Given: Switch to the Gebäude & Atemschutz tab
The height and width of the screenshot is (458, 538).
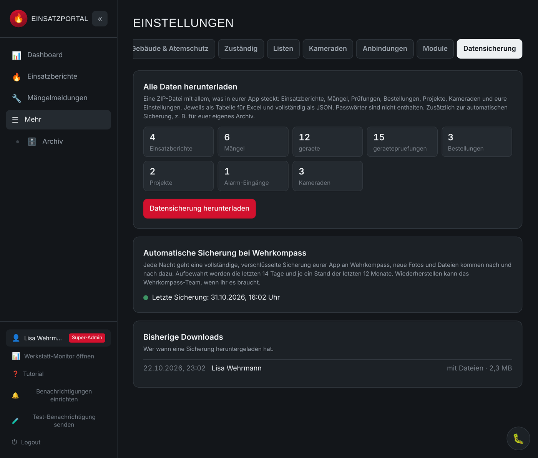Looking at the screenshot, I should [174, 49].
